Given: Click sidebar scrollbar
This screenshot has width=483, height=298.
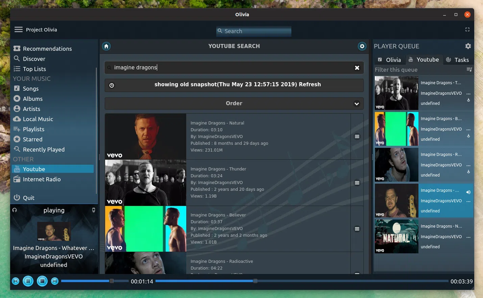Looking at the screenshot, I should coord(97,131).
